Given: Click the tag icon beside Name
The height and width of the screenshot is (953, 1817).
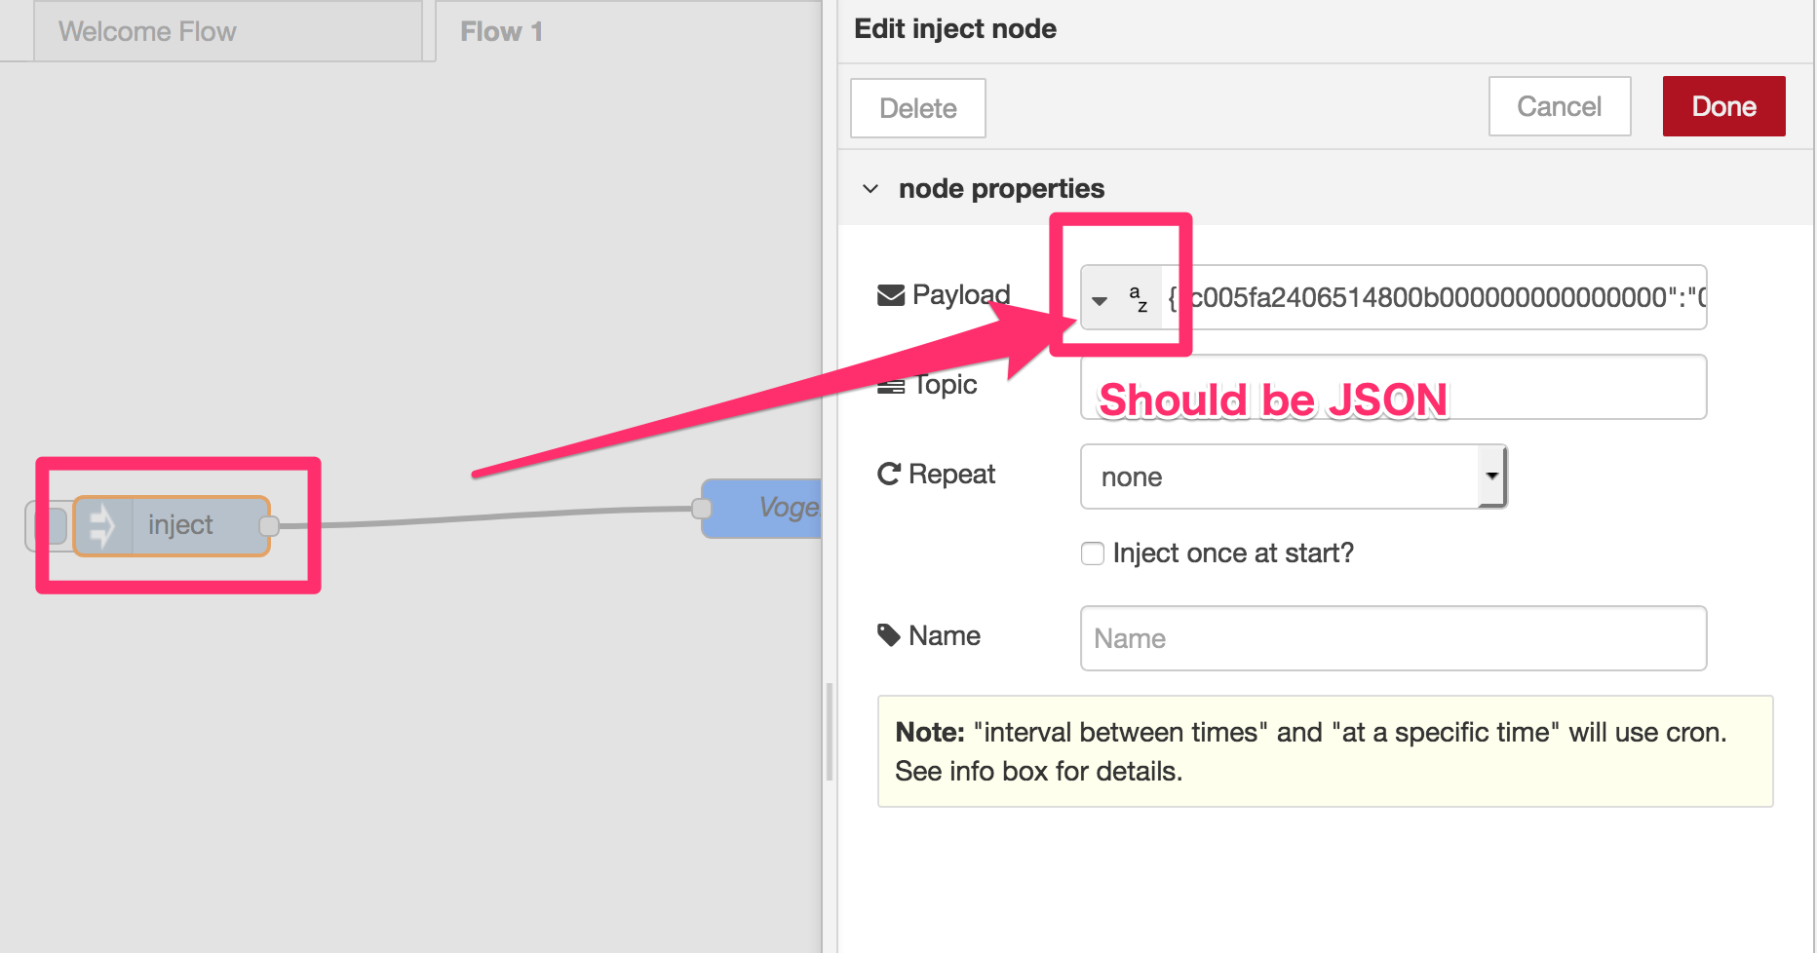Looking at the screenshot, I should tap(888, 633).
